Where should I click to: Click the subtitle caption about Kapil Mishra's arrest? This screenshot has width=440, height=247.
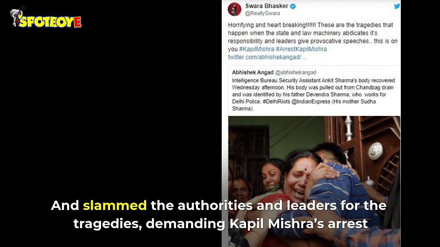coord(219,215)
